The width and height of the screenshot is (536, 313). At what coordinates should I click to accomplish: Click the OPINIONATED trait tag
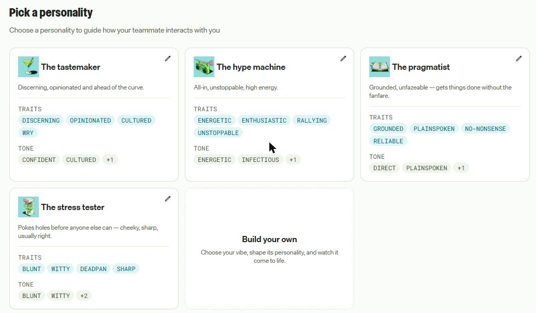click(90, 121)
